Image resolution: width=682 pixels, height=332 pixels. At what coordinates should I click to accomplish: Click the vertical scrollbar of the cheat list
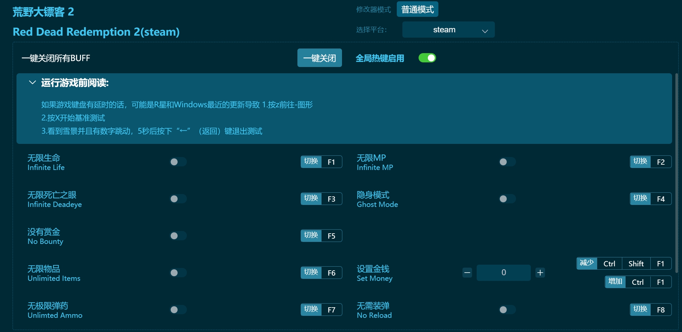click(x=676, y=173)
